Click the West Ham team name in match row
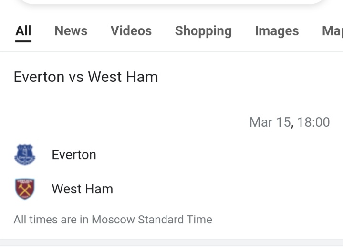The height and width of the screenshot is (251, 343). click(x=83, y=189)
